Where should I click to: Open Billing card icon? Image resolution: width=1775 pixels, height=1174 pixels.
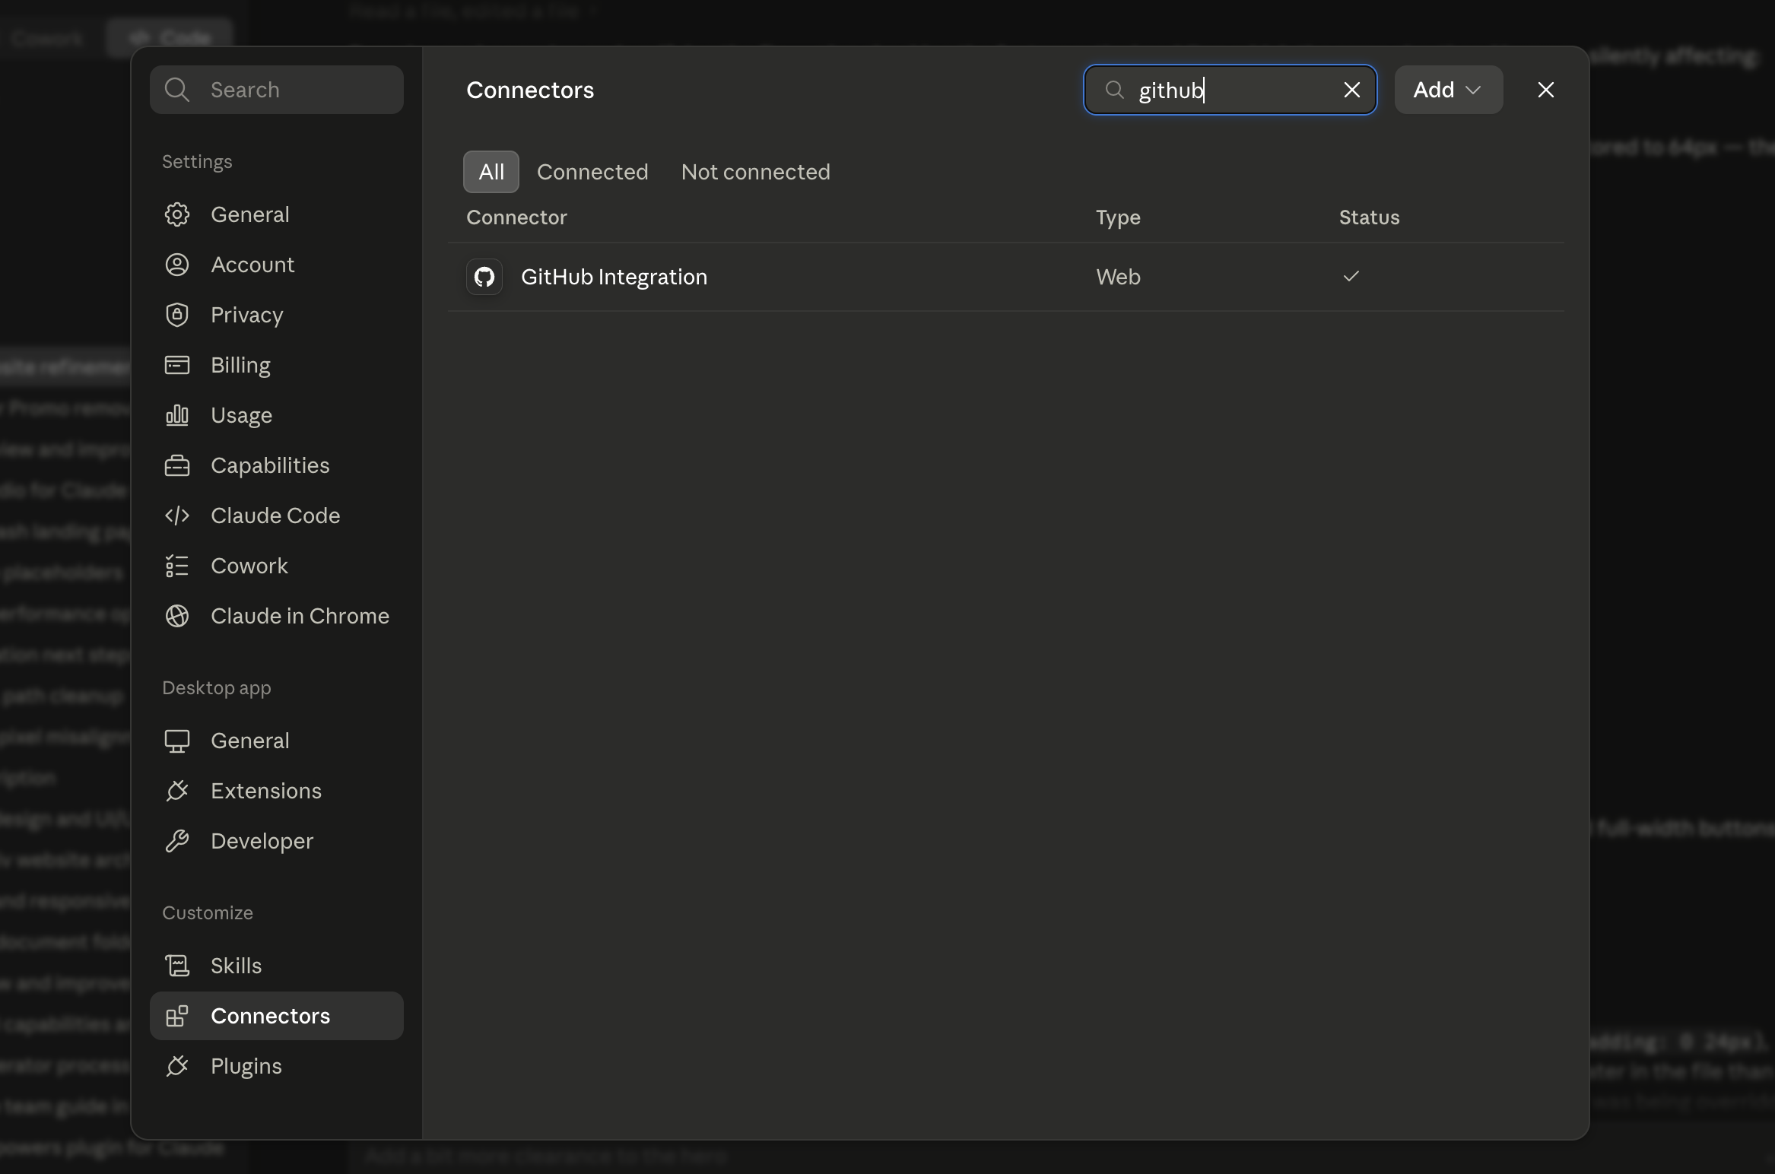[177, 365]
